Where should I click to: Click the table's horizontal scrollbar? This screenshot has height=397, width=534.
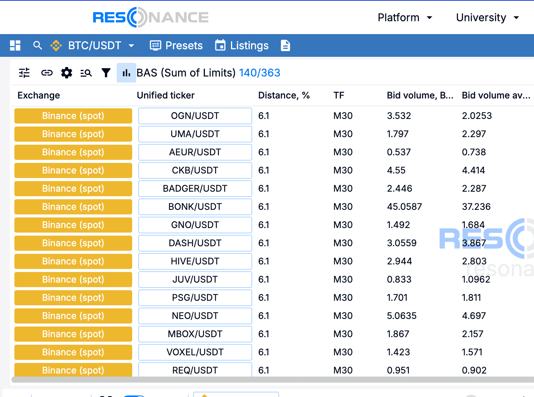(x=273, y=380)
